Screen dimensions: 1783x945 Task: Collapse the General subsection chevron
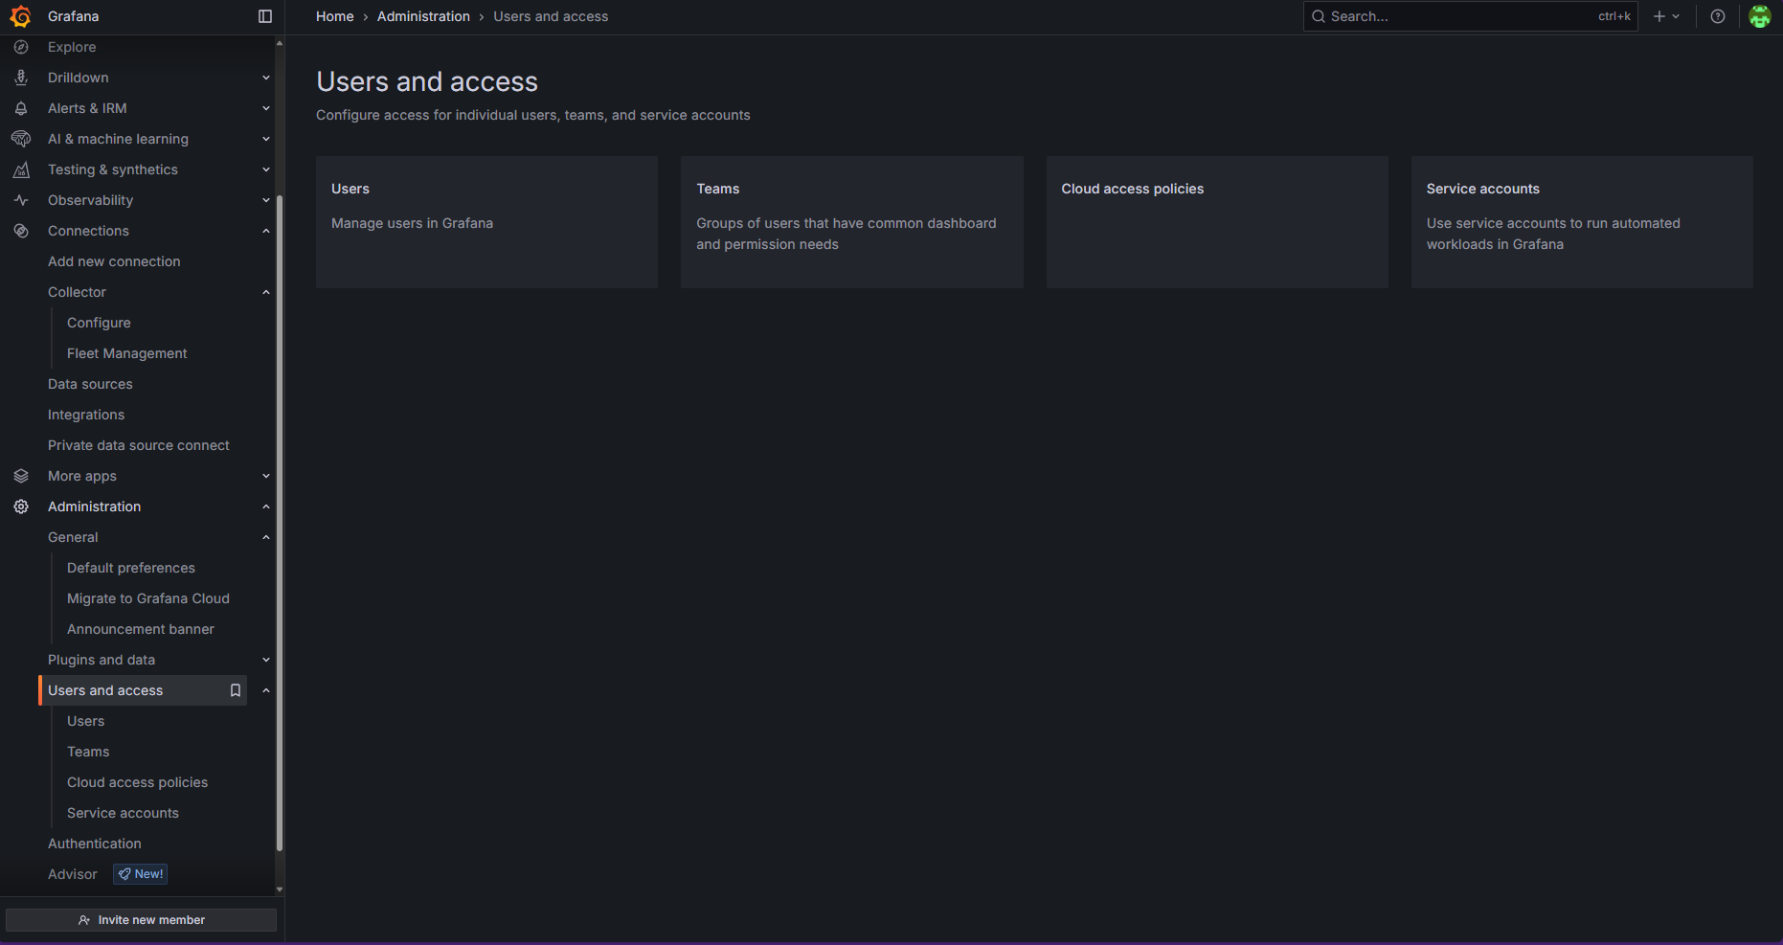click(x=266, y=537)
